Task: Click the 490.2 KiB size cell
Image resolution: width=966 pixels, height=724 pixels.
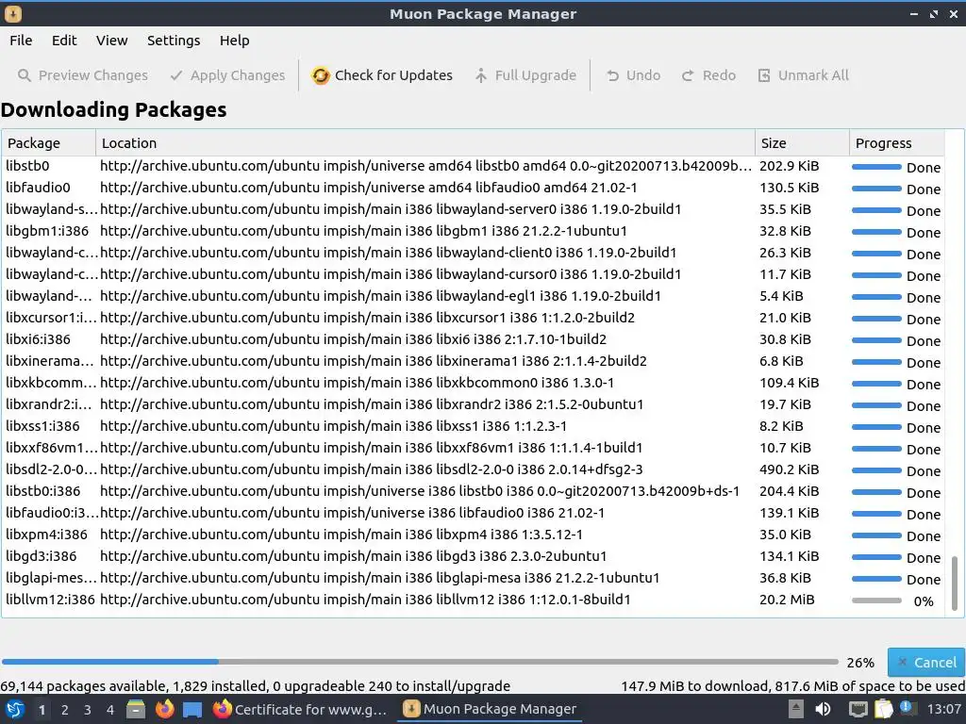Action: click(x=790, y=469)
